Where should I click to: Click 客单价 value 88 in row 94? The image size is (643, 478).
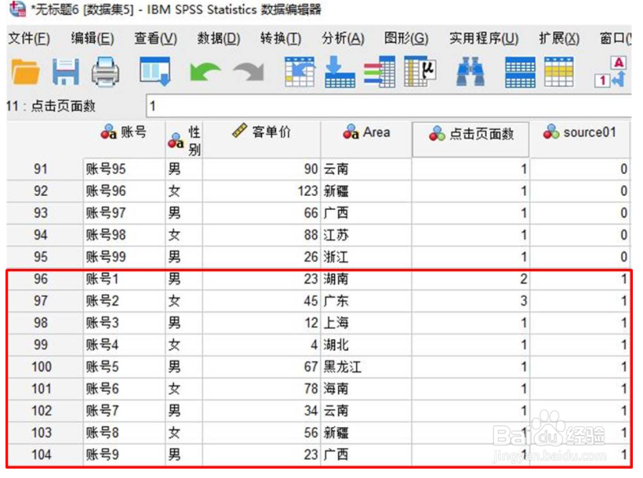coord(262,235)
